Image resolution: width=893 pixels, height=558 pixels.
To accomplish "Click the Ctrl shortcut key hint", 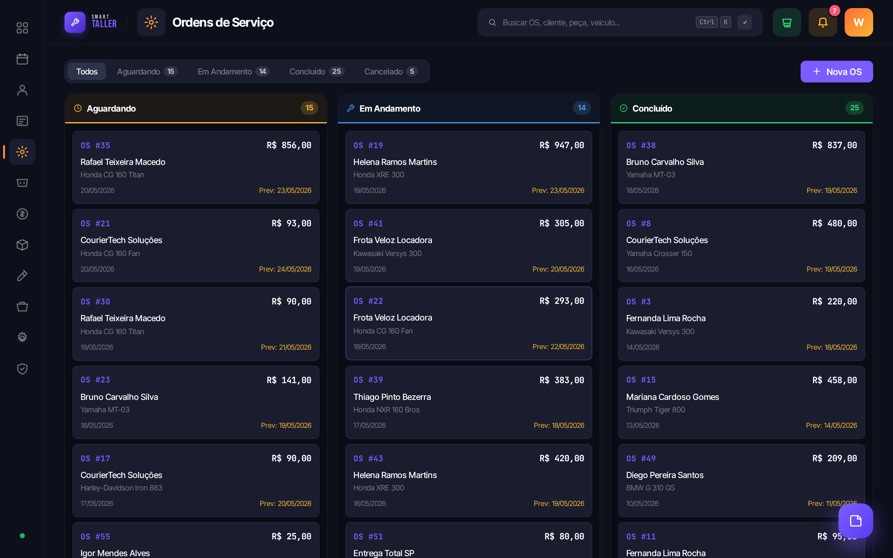I will tap(707, 22).
